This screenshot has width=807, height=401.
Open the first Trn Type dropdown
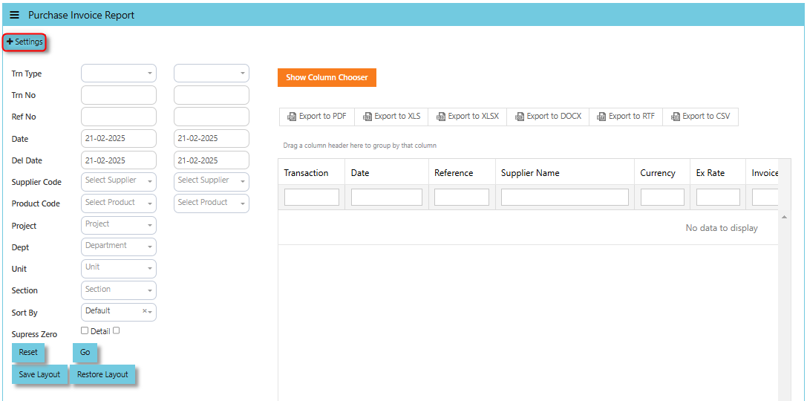119,73
